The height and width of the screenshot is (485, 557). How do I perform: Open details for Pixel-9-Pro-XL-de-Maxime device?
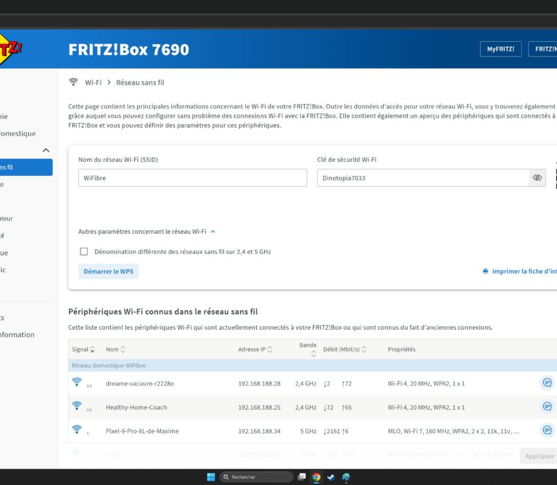[547, 430]
